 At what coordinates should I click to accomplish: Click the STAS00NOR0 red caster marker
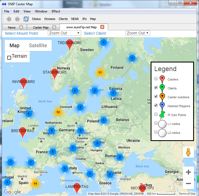54,74
